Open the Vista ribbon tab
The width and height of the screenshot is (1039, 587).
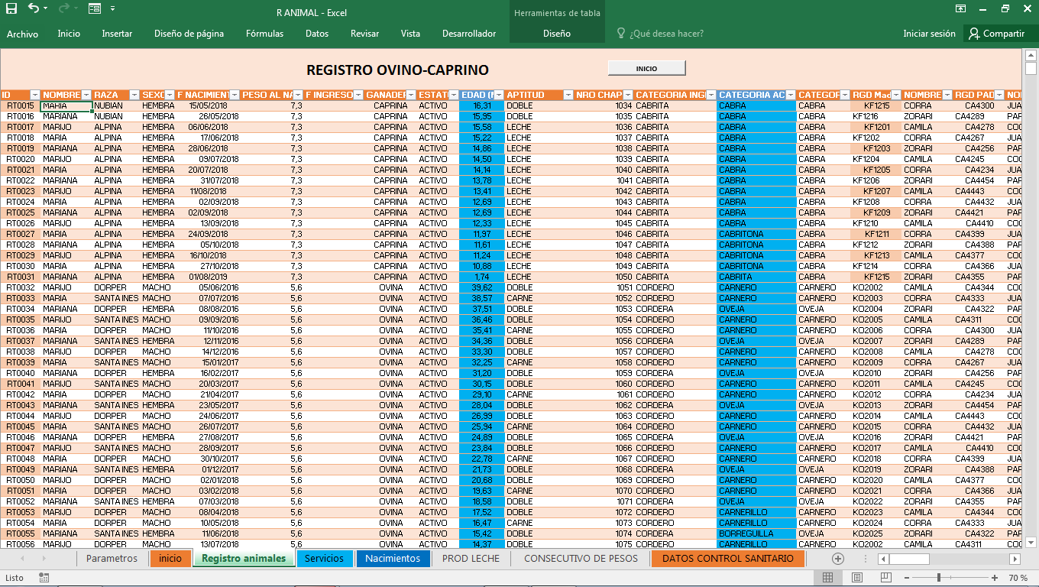410,34
